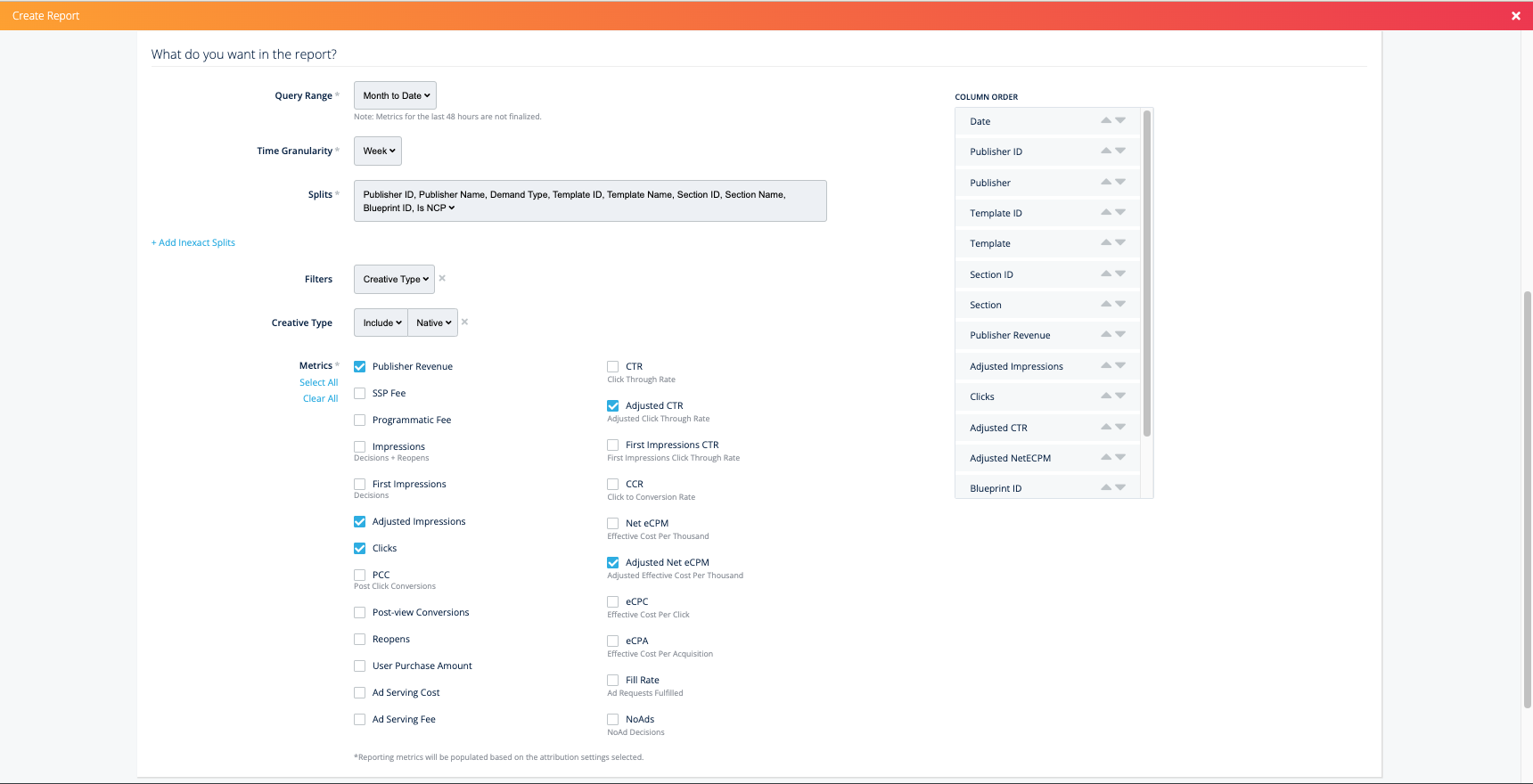
Task: Close the Create Report dialog
Action: pyautogui.click(x=1515, y=16)
